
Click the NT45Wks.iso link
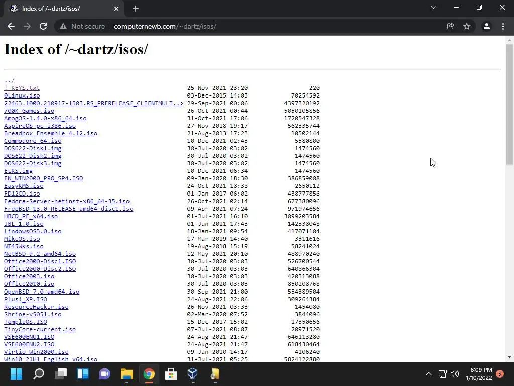pos(24,246)
